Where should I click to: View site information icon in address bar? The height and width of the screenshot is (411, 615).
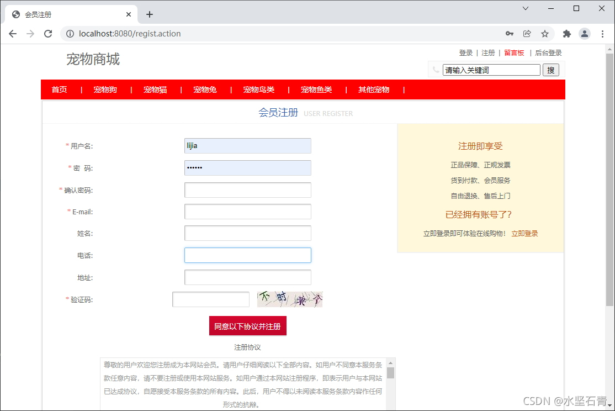point(70,34)
